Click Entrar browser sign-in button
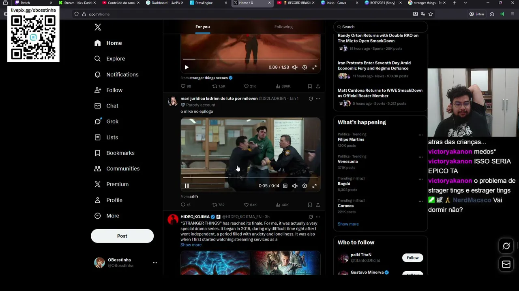This screenshot has width=519, height=291. [477, 14]
